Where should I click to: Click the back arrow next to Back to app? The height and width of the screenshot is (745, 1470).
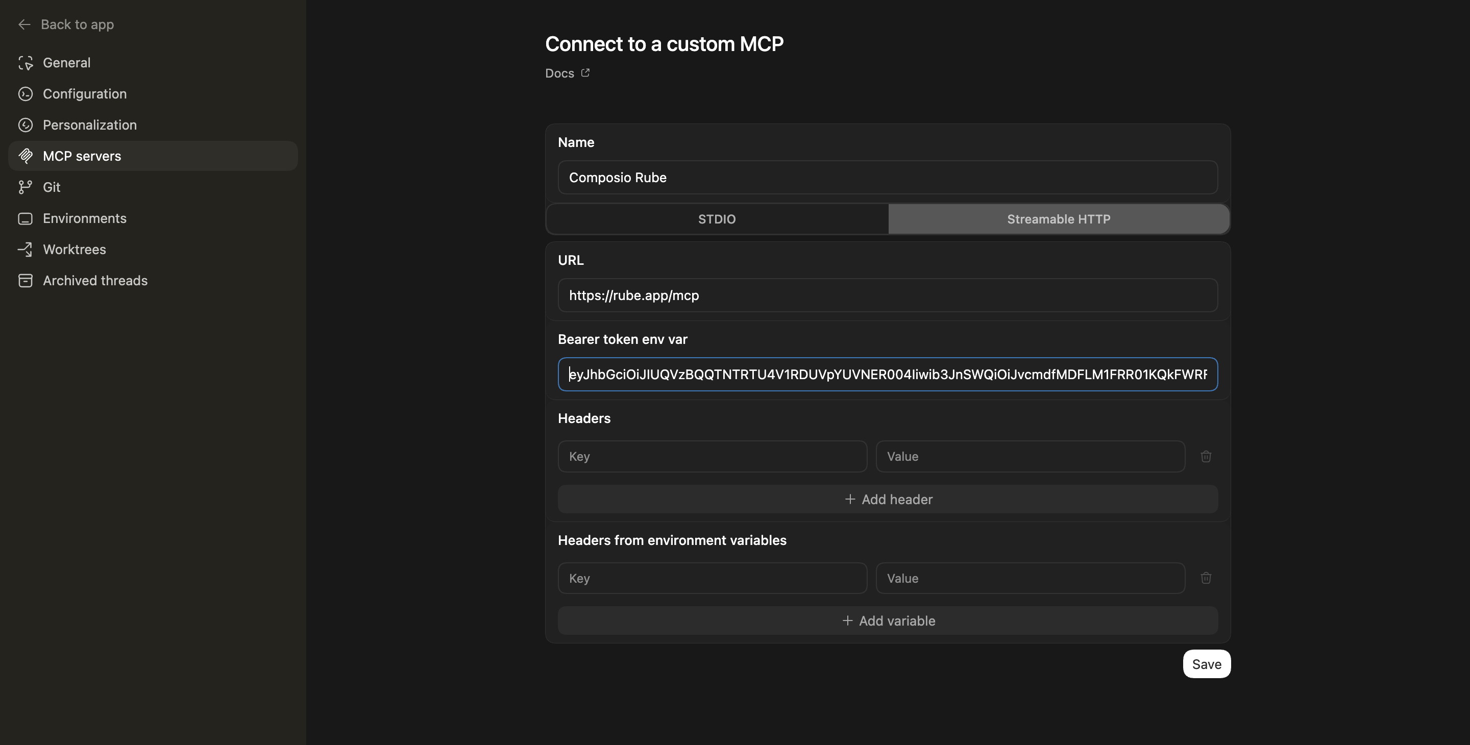pos(24,24)
